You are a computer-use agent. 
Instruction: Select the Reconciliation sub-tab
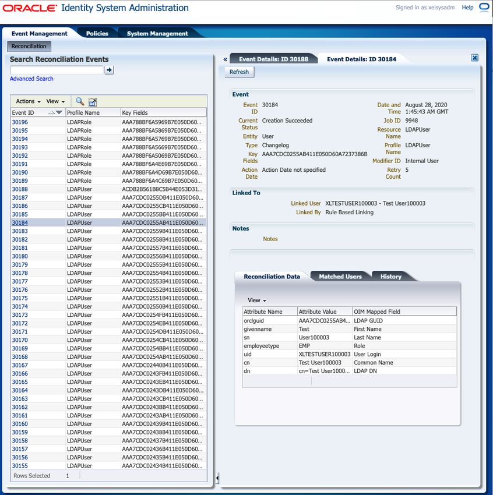[29, 46]
